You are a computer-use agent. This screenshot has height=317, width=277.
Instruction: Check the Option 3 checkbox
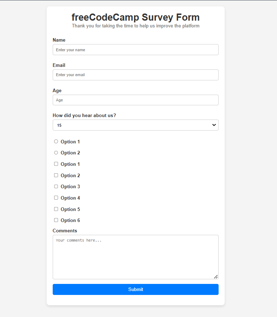pyautogui.click(x=56, y=186)
